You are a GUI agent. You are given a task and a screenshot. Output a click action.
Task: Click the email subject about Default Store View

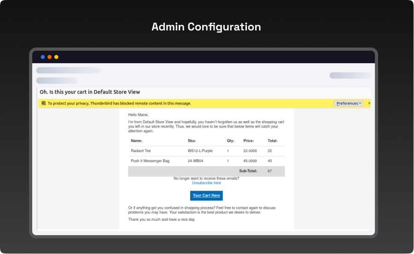click(90, 92)
